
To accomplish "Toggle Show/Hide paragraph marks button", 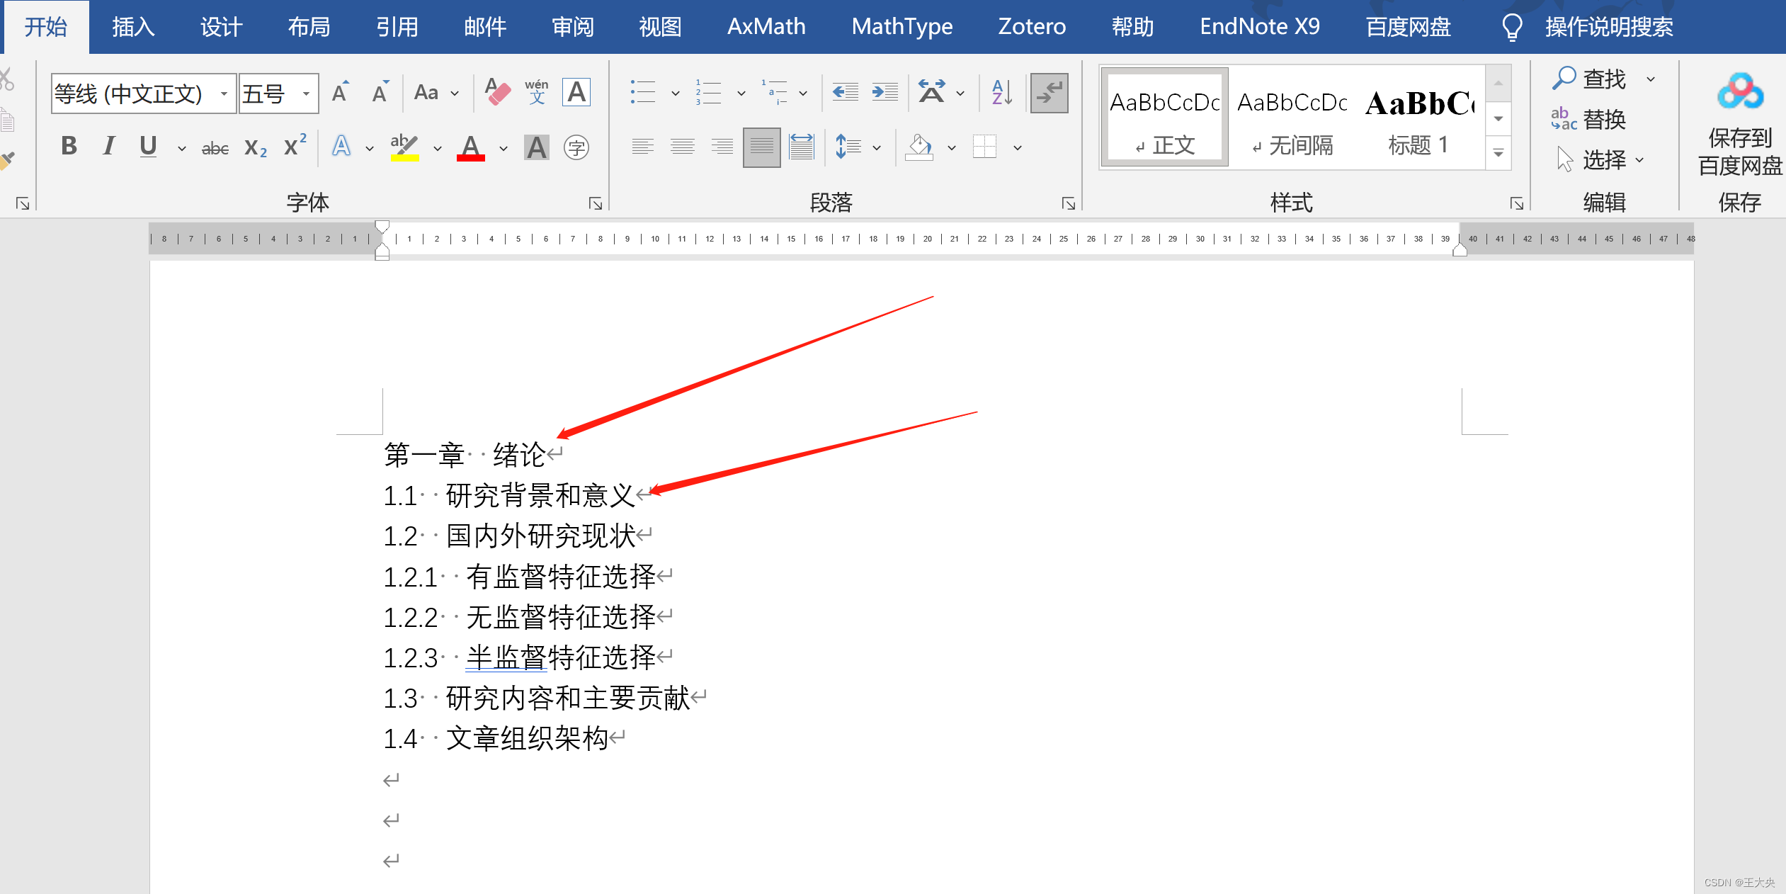I will coord(1049,92).
